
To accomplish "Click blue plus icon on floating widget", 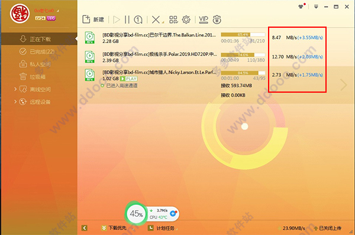I will click(173, 213).
